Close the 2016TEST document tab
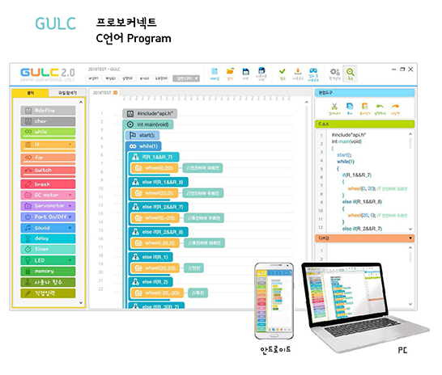 click(x=115, y=93)
